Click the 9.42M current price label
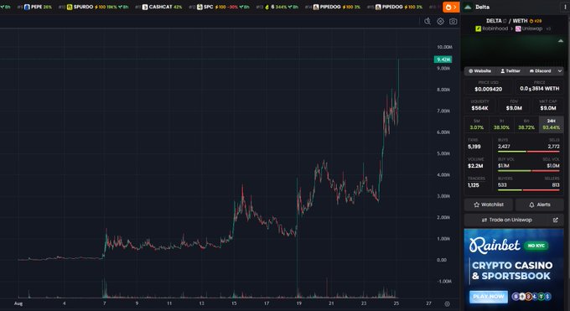The width and height of the screenshot is (570, 311). [x=443, y=60]
